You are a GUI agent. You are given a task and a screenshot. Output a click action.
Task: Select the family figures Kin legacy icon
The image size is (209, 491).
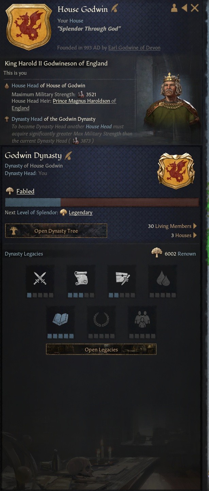click(142, 319)
